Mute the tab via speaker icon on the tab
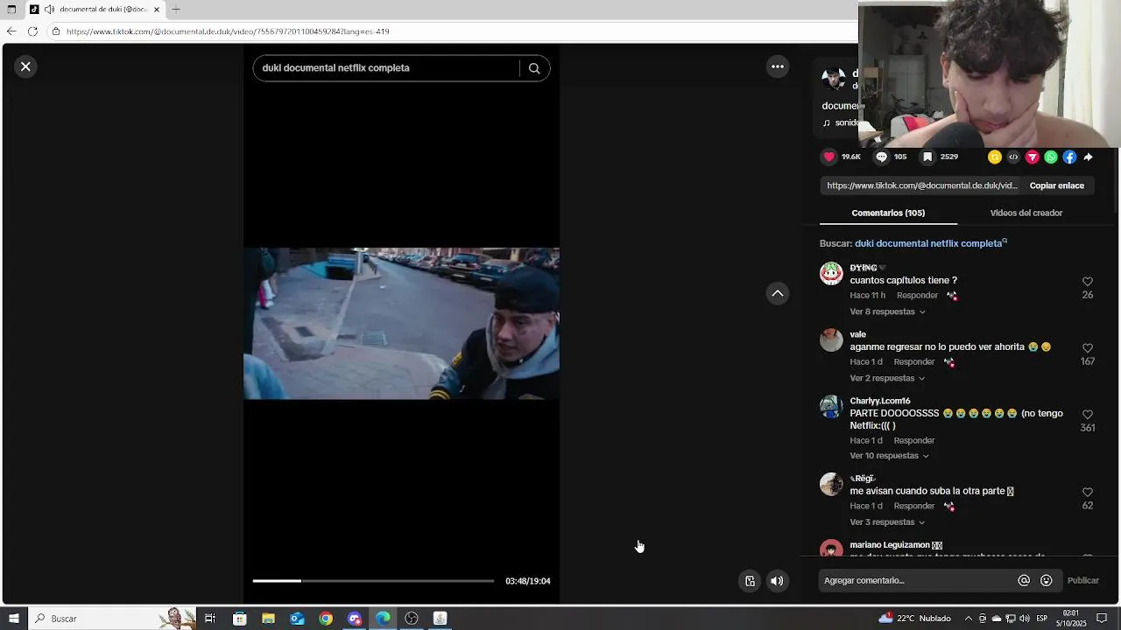The width and height of the screenshot is (1121, 630). tap(49, 10)
